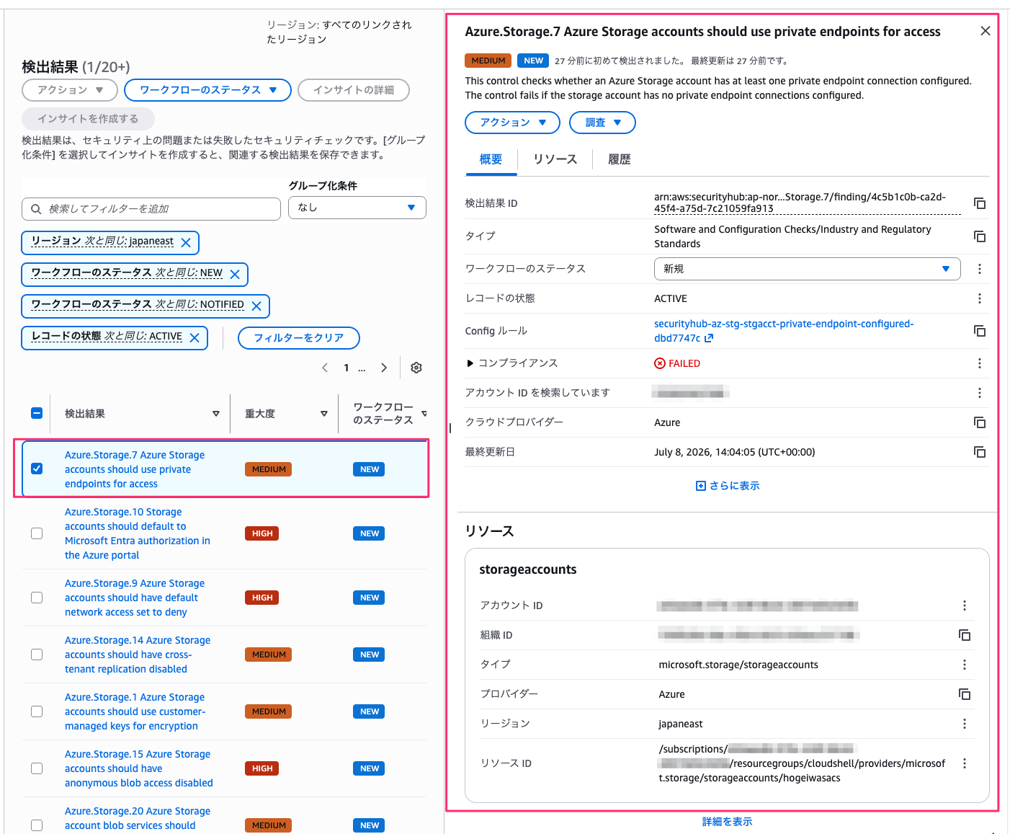Go to previous results page
This screenshot has width=1010, height=834.
pos(325,368)
